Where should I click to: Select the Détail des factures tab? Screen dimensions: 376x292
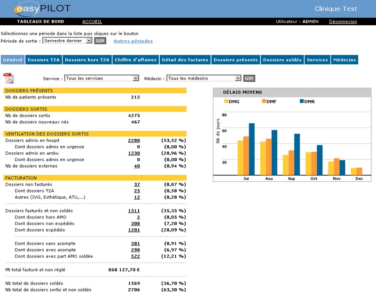point(185,60)
